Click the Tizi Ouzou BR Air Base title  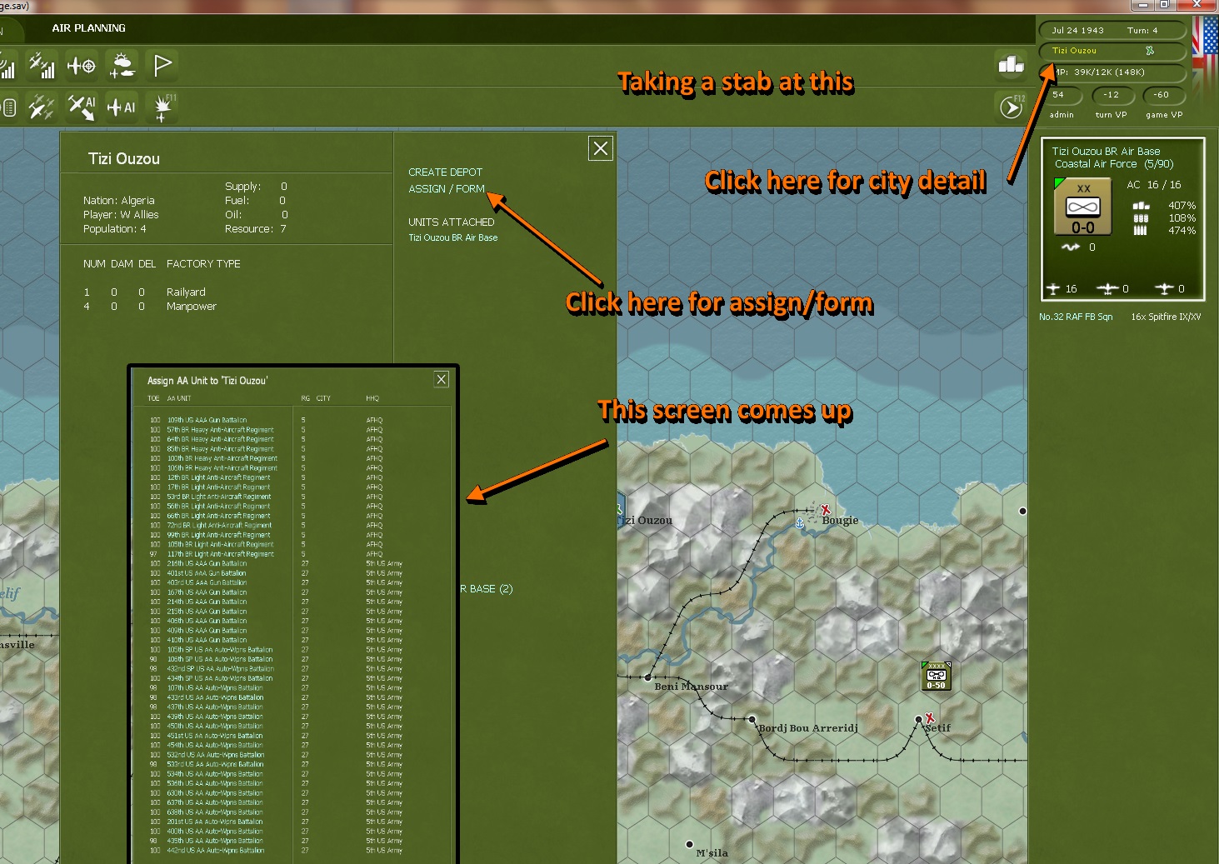1106,152
